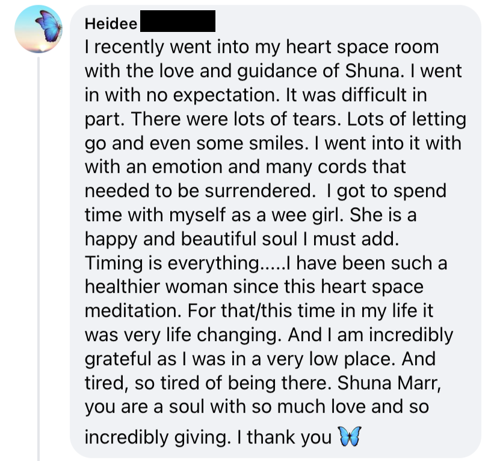Click the blacked-out surname box beside Heidee
This screenshot has height=461, width=488.
178,21
